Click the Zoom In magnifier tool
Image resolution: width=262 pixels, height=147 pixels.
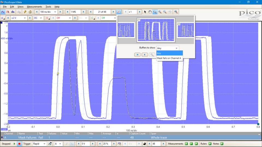pyautogui.click(x=160, y=12)
